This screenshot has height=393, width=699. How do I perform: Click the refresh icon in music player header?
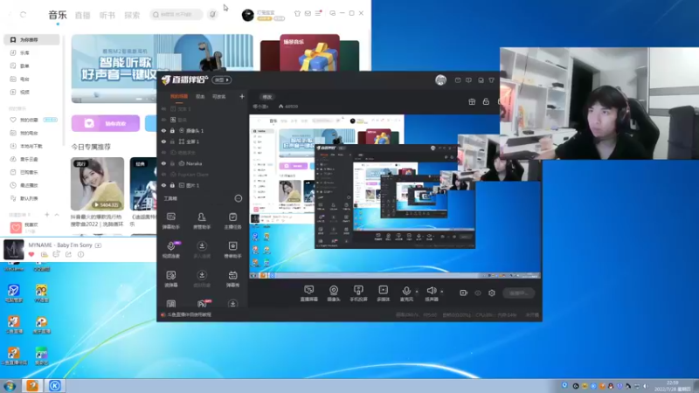(24, 14)
